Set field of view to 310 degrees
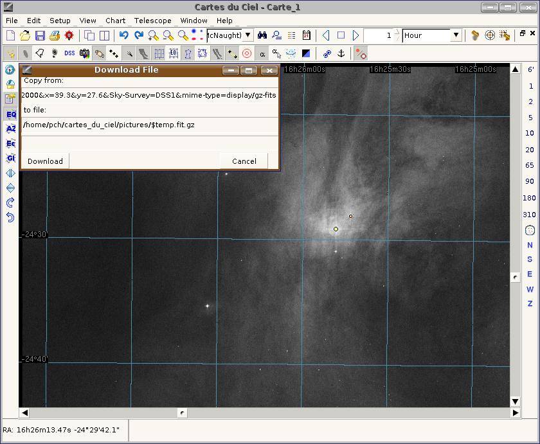The width and height of the screenshot is (540, 444). tap(529, 215)
